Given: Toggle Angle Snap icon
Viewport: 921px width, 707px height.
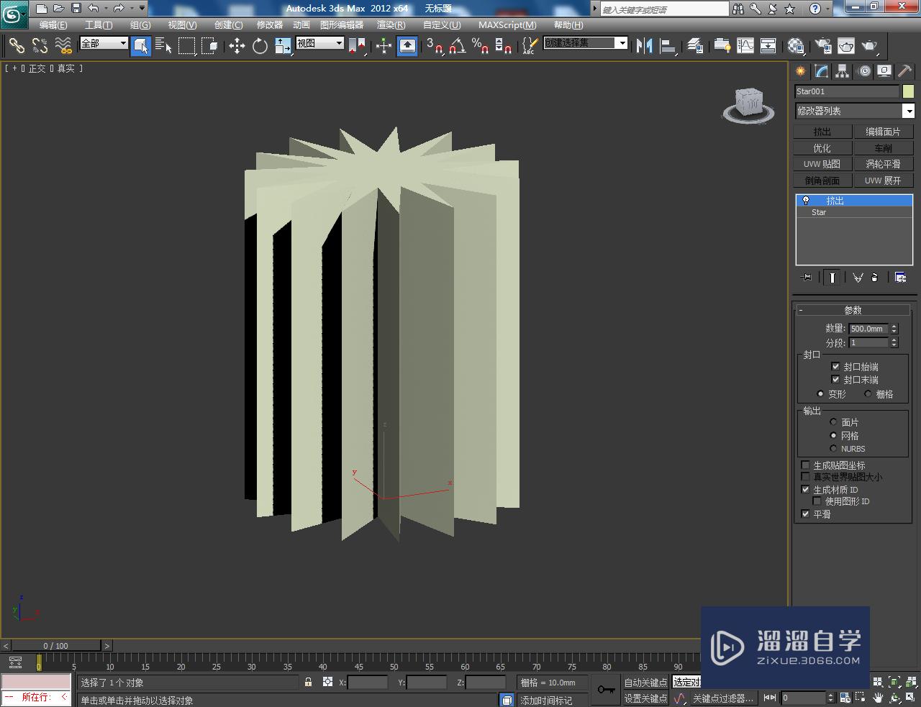Looking at the screenshot, I should click(457, 46).
